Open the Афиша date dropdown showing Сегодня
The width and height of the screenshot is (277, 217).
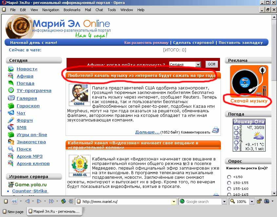198,65
